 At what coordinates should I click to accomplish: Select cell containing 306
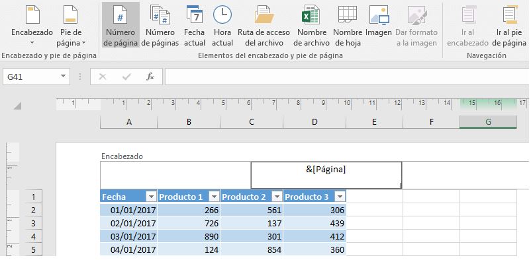point(314,210)
